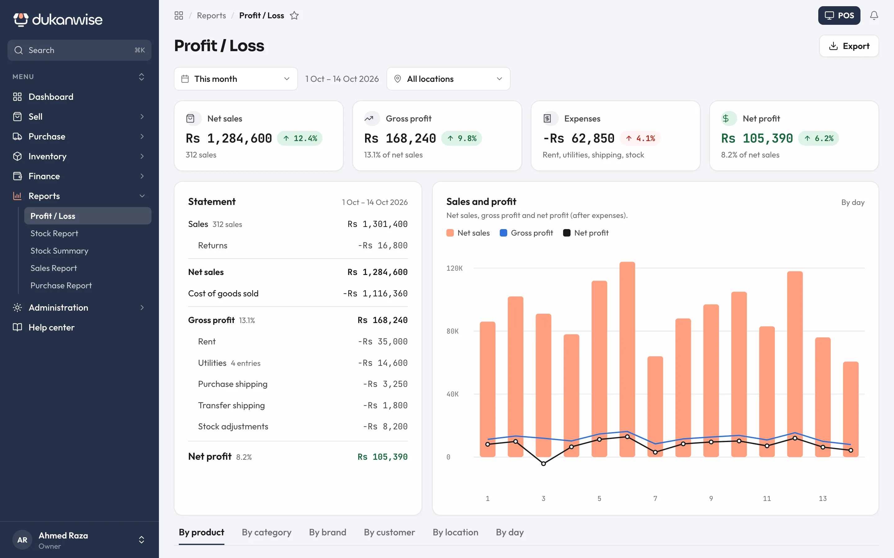This screenshot has width=894, height=558.
Task: Click the location pin icon
Action: coord(398,79)
